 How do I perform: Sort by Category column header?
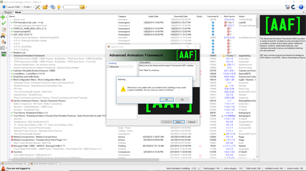tap(129, 17)
